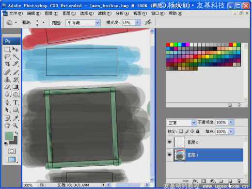This screenshot has width=252, height=189.
Task: Choose the Magic Wand tool
Action: 16,56
